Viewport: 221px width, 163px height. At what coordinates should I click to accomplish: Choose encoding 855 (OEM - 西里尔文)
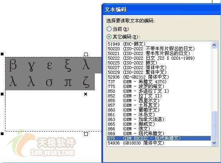click(159, 101)
